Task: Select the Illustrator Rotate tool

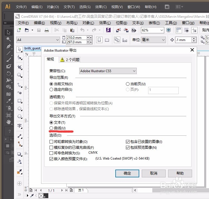Action: [9, 74]
